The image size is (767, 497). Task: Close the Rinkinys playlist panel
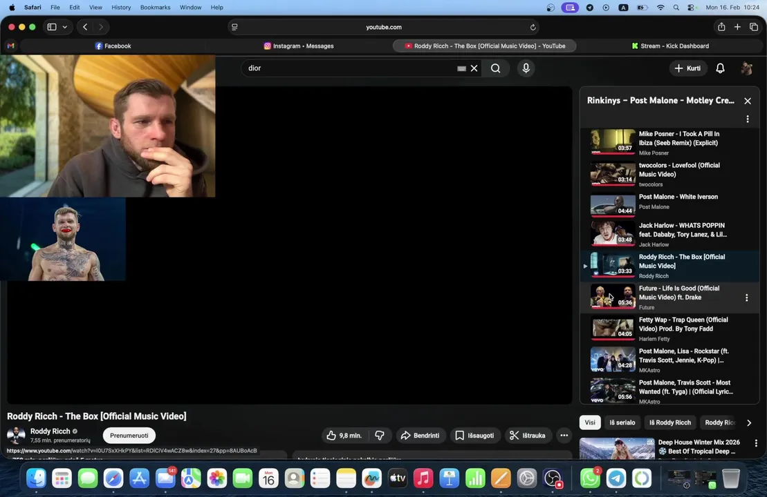pos(748,101)
